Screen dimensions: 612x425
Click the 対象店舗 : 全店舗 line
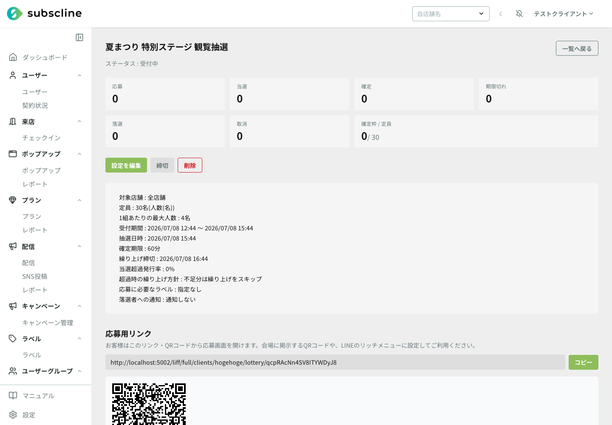pyautogui.click(x=142, y=198)
